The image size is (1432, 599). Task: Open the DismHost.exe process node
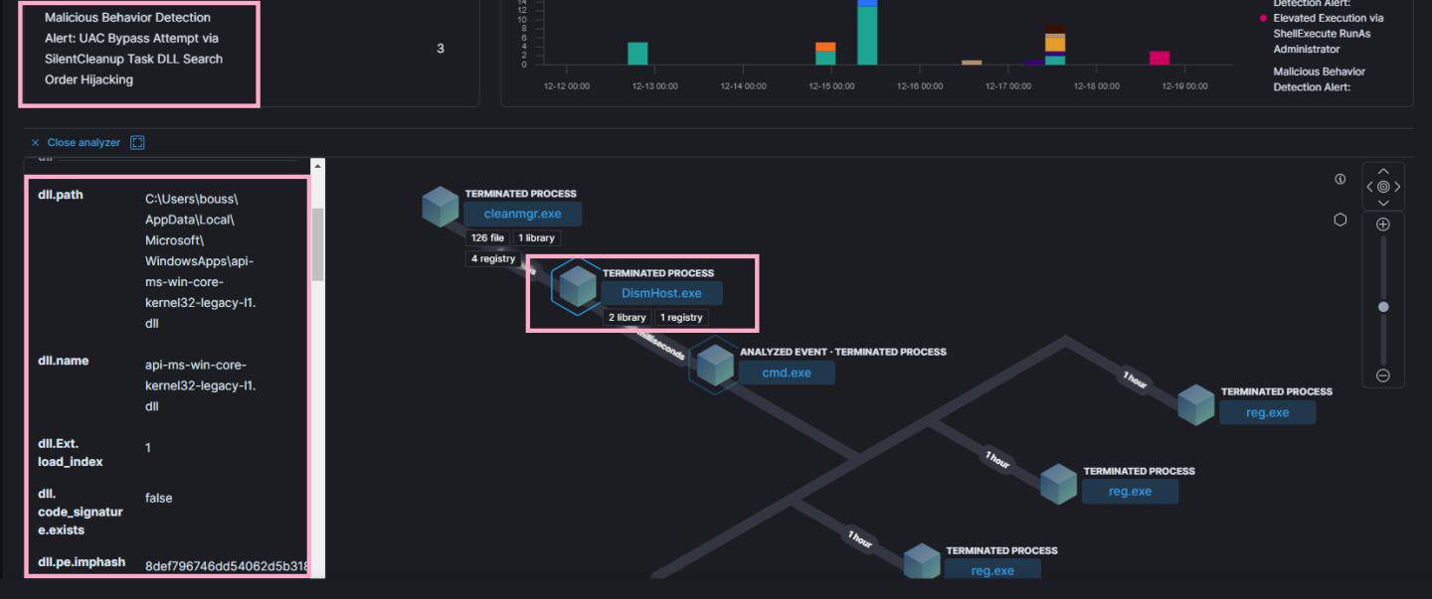click(661, 294)
